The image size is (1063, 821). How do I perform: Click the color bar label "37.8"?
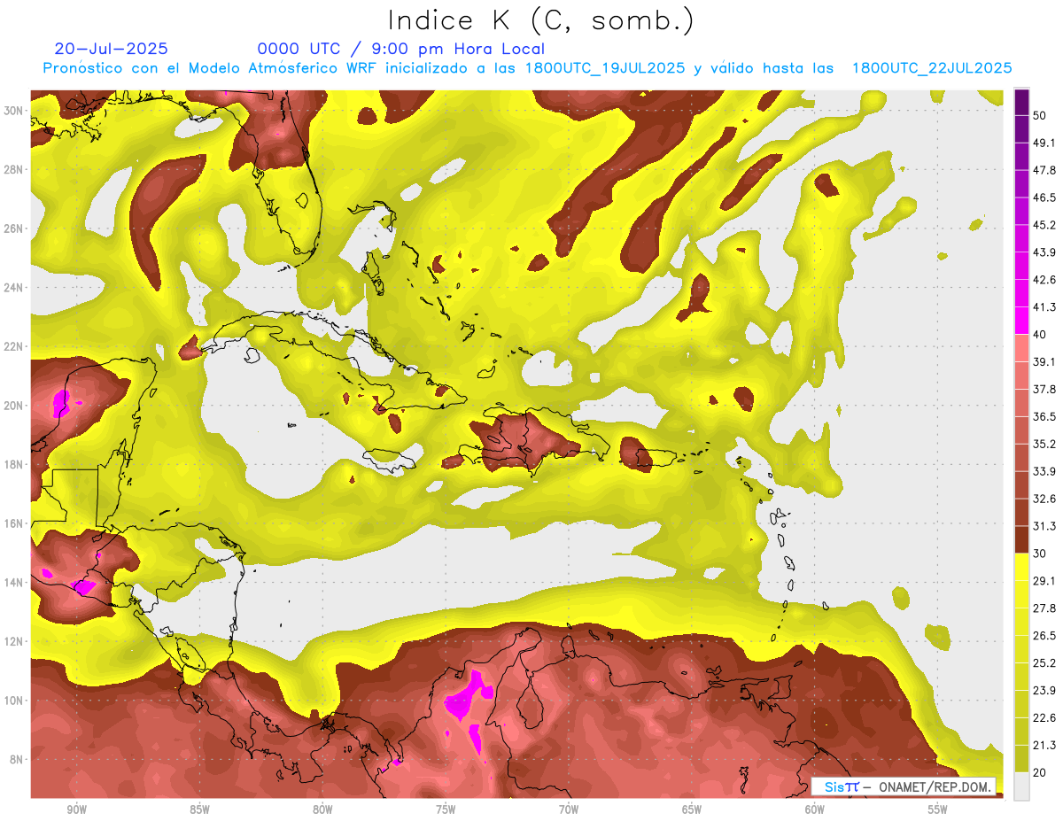pyautogui.click(x=1045, y=389)
